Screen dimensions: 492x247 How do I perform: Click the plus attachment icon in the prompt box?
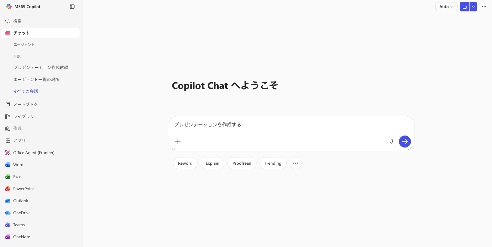(x=178, y=142)
